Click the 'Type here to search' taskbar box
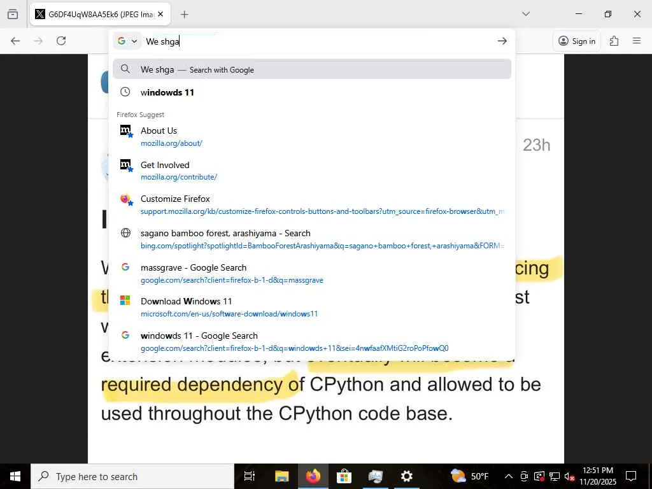The width and height of the screenshot is (652, 489). pos(132,476)
